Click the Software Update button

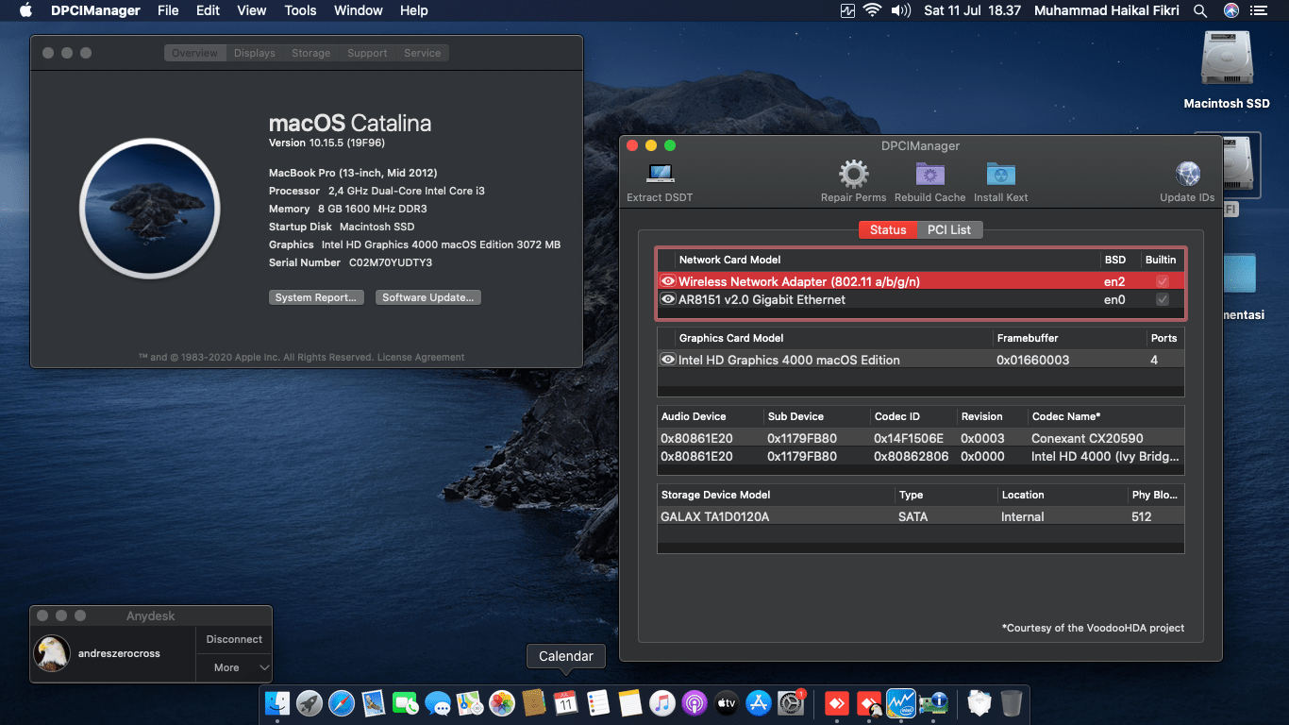(x=428, y=297)
